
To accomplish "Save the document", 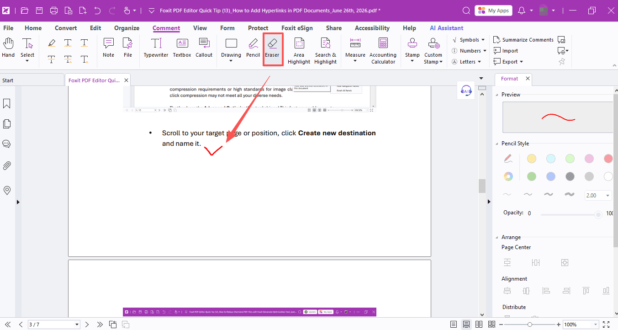I will click(x=39, y=11).
